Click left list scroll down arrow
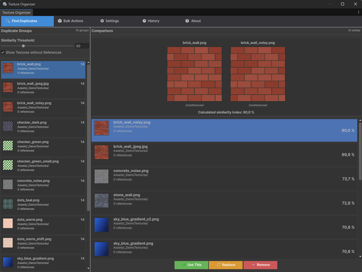 pyautogui.click(x=88, y=268)
